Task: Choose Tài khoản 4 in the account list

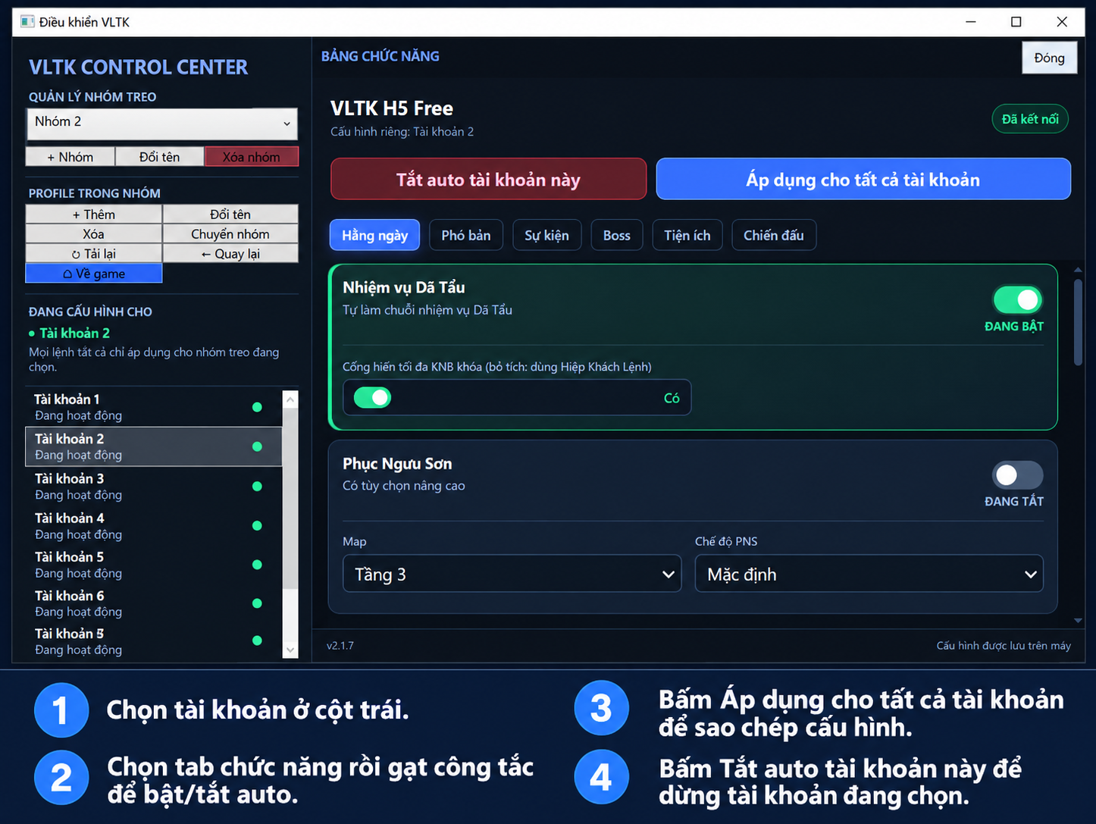Action: 154,525
